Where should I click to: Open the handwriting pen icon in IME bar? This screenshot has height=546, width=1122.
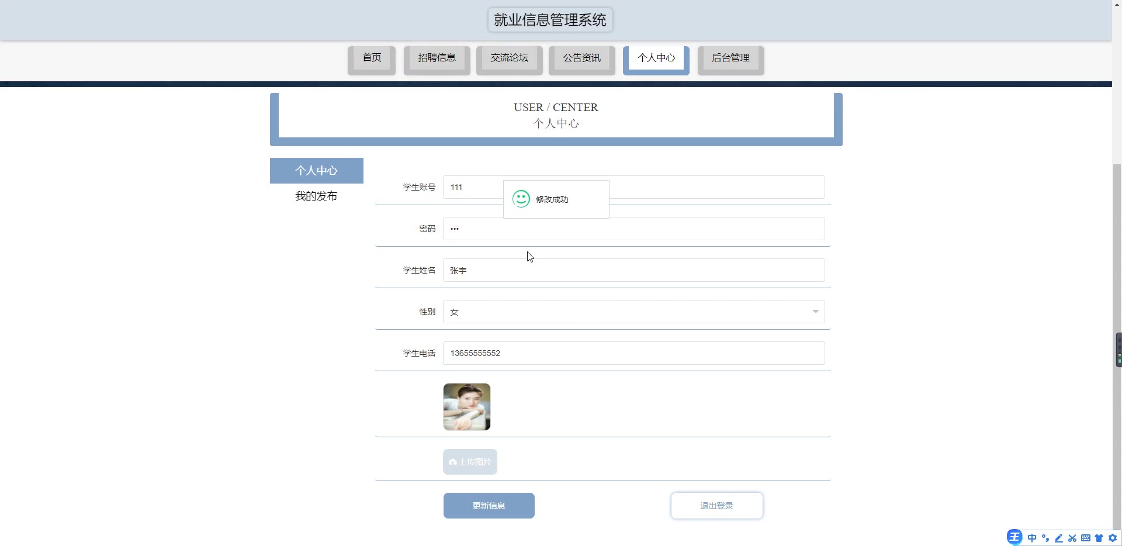[x=1058, y=538]
